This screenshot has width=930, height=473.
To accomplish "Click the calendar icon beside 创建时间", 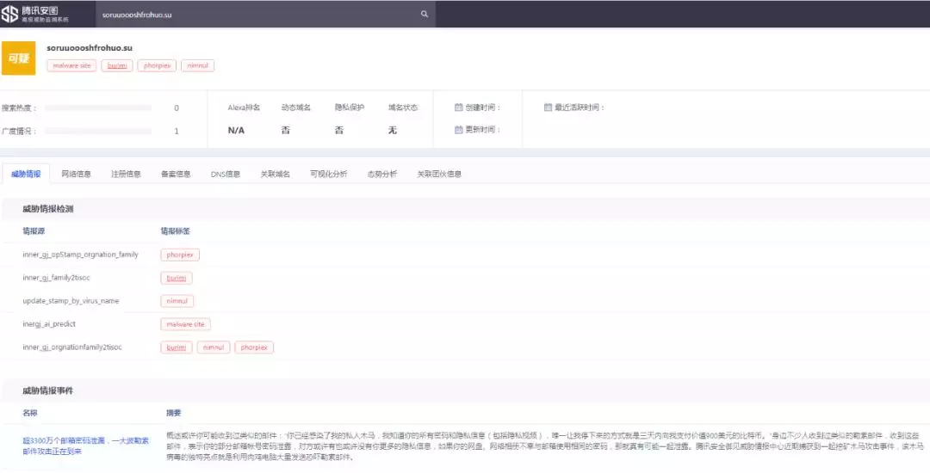I will pos(459,107).
